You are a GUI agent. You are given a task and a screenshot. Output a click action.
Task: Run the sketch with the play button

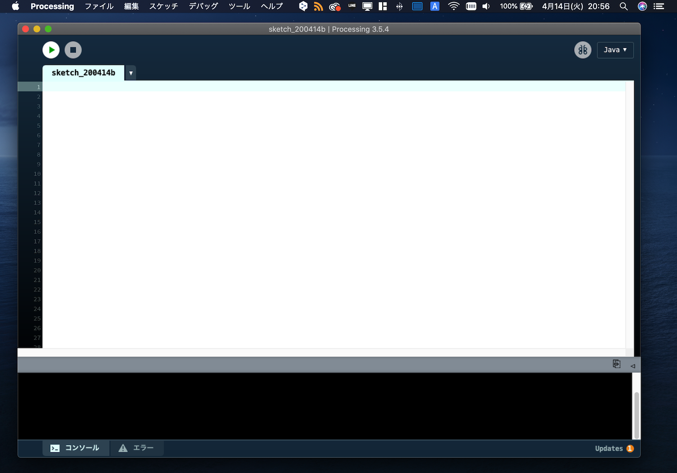51,50
